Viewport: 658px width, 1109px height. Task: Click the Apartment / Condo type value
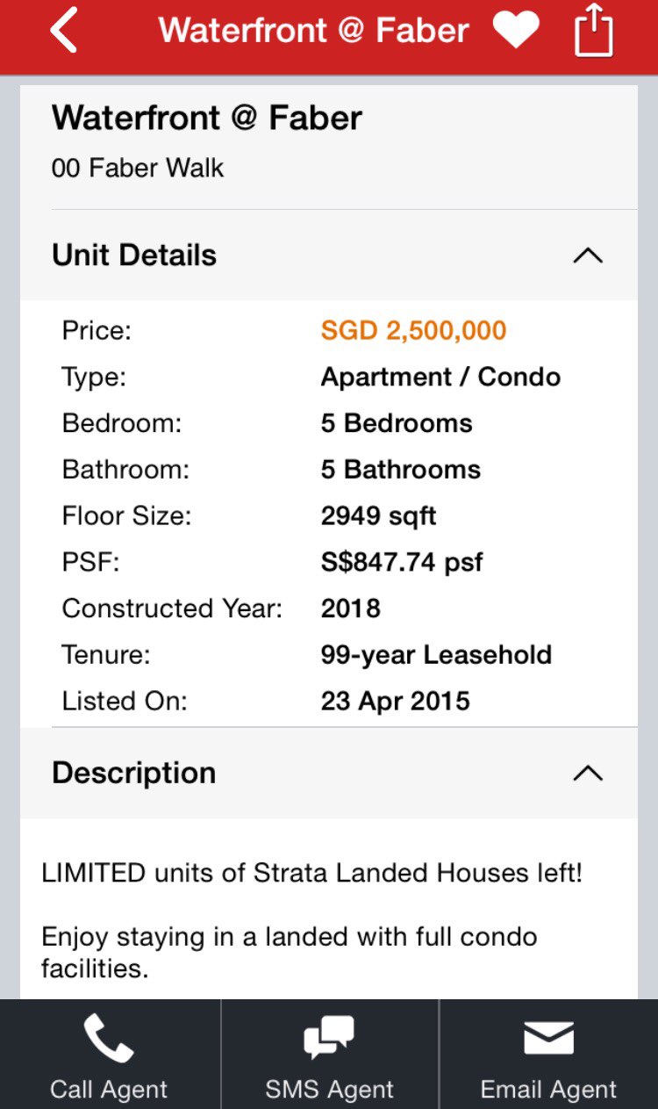(x=440, y=378)
